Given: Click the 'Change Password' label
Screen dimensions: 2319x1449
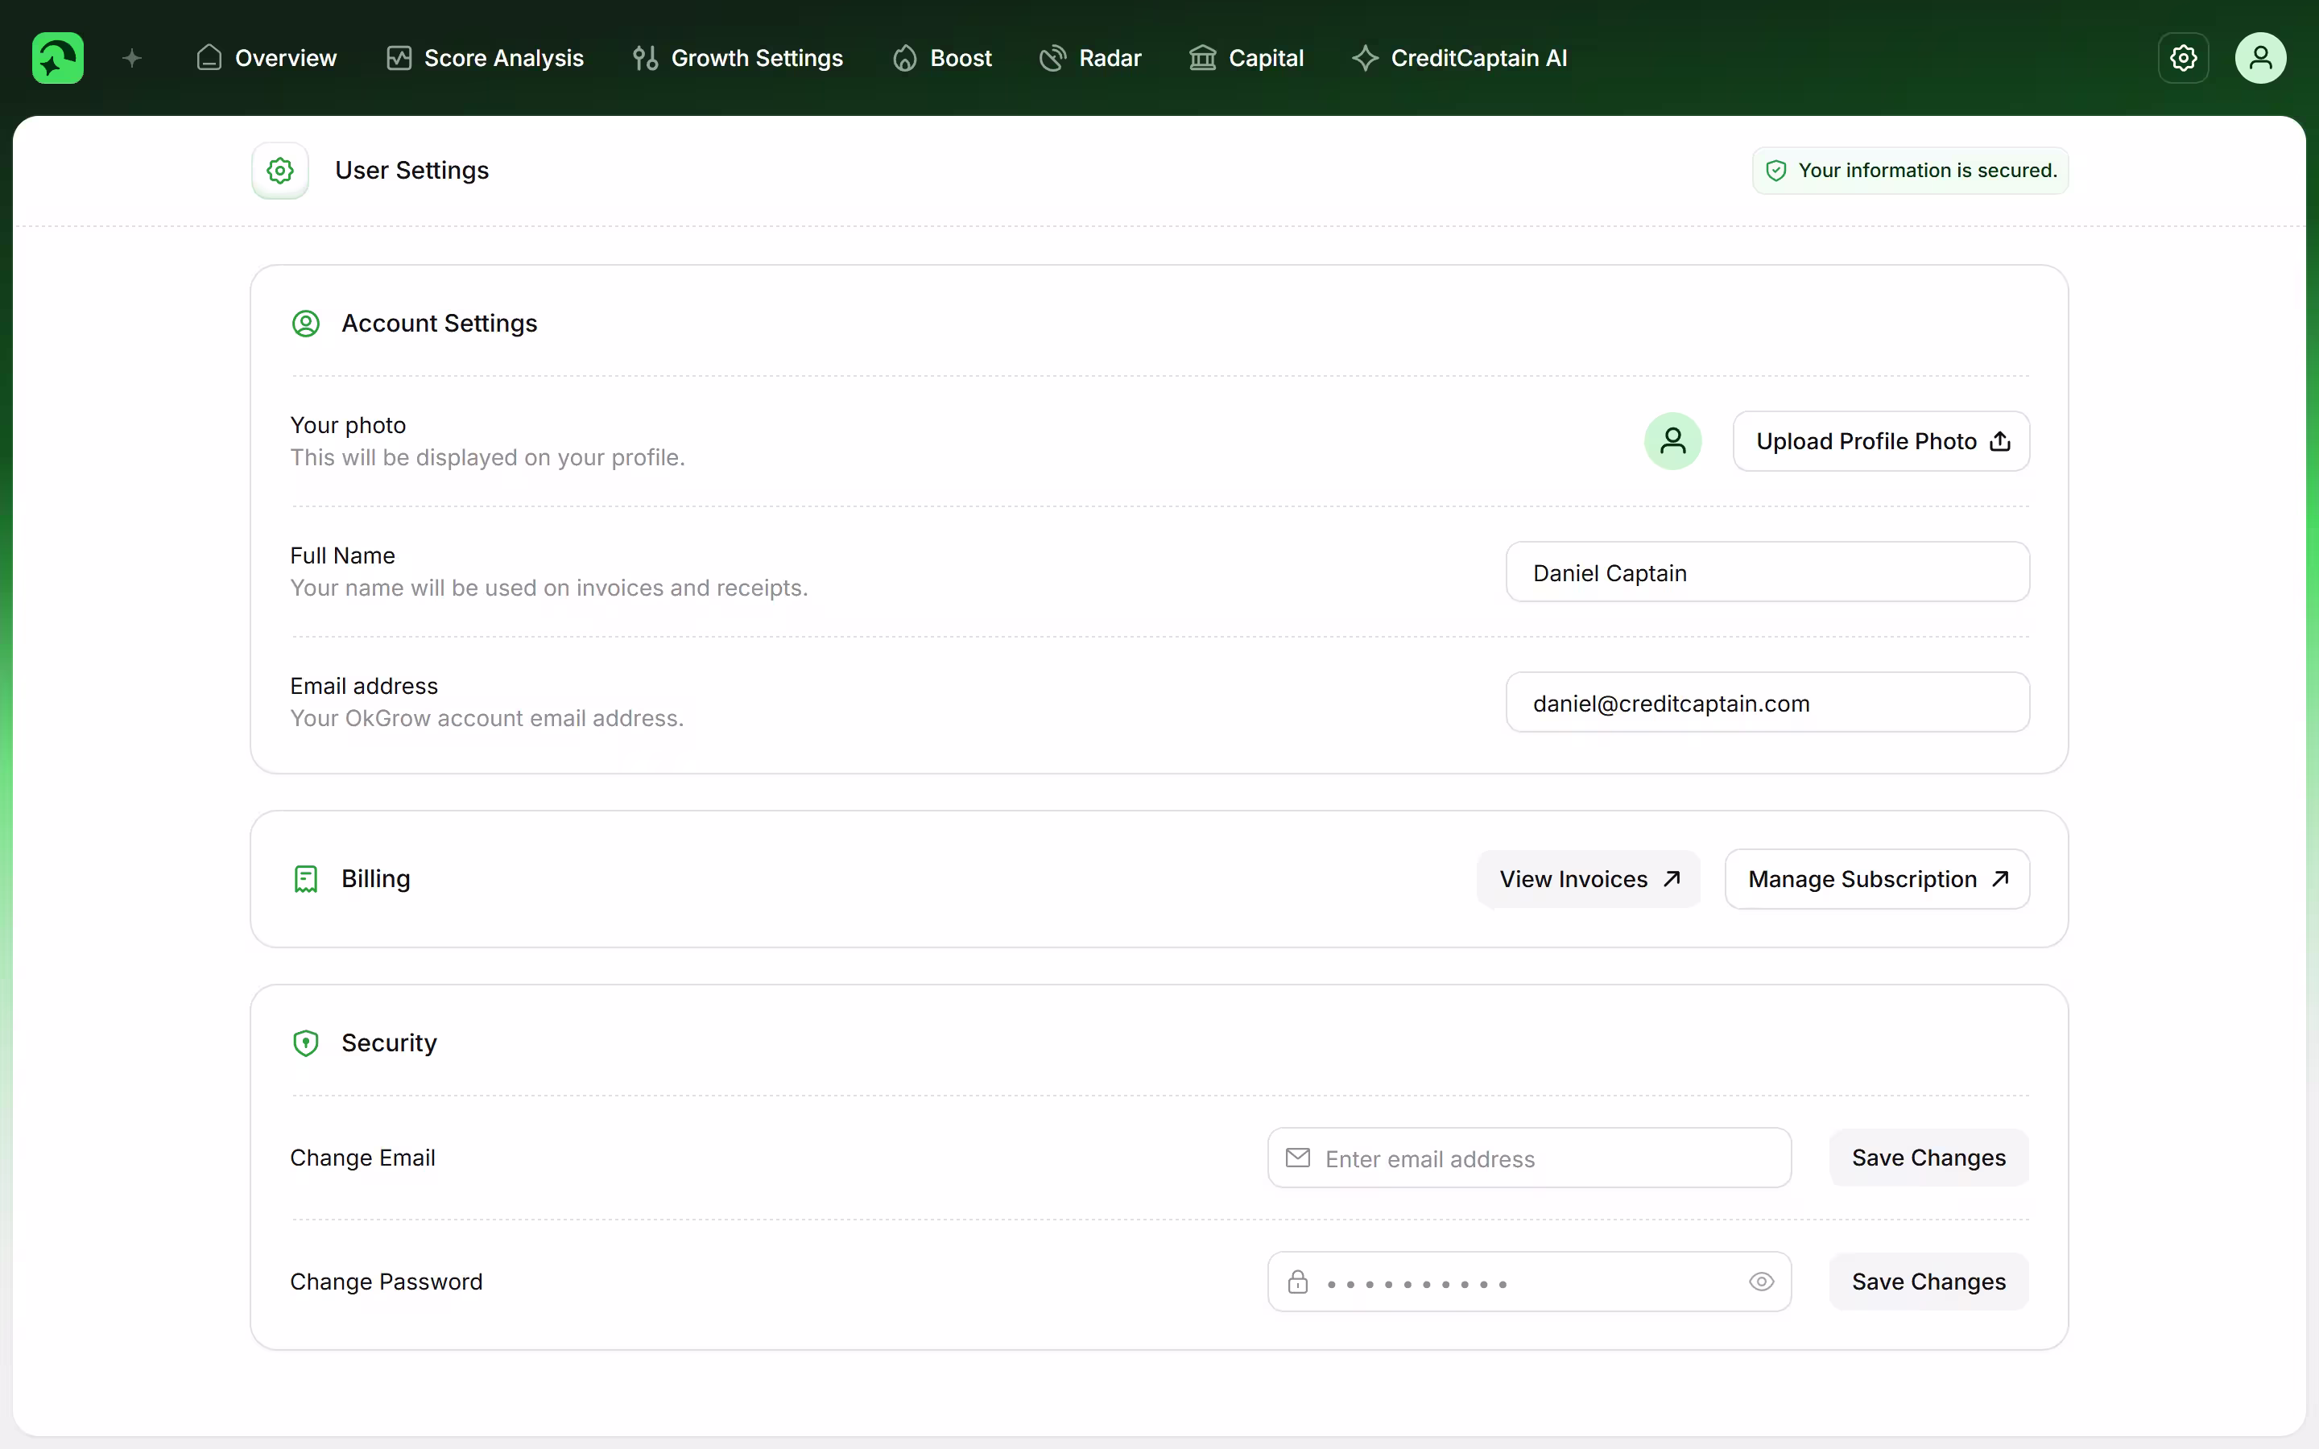Looking at the screenshot, I should [x=386, y=1282].
